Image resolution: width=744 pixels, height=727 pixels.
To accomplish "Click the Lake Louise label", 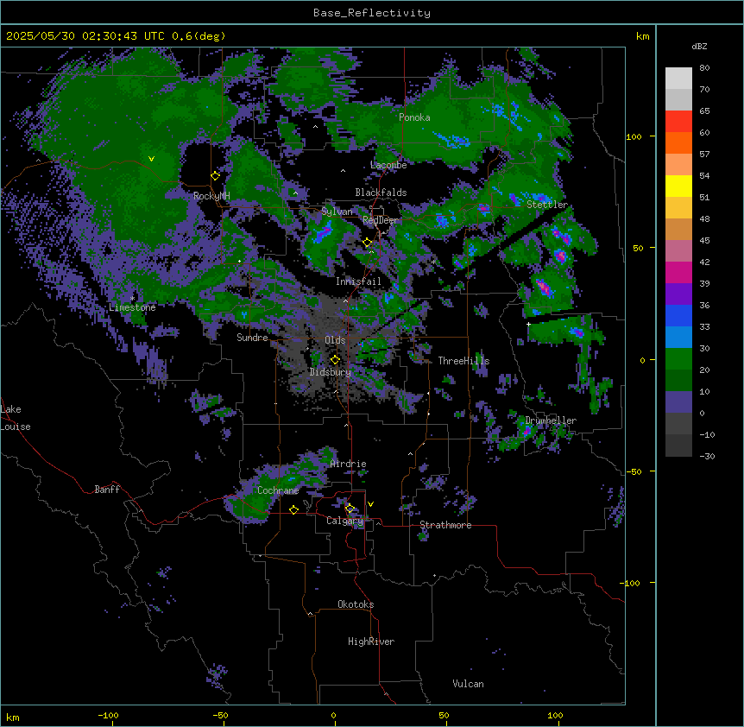I will (x=15, y=418).
